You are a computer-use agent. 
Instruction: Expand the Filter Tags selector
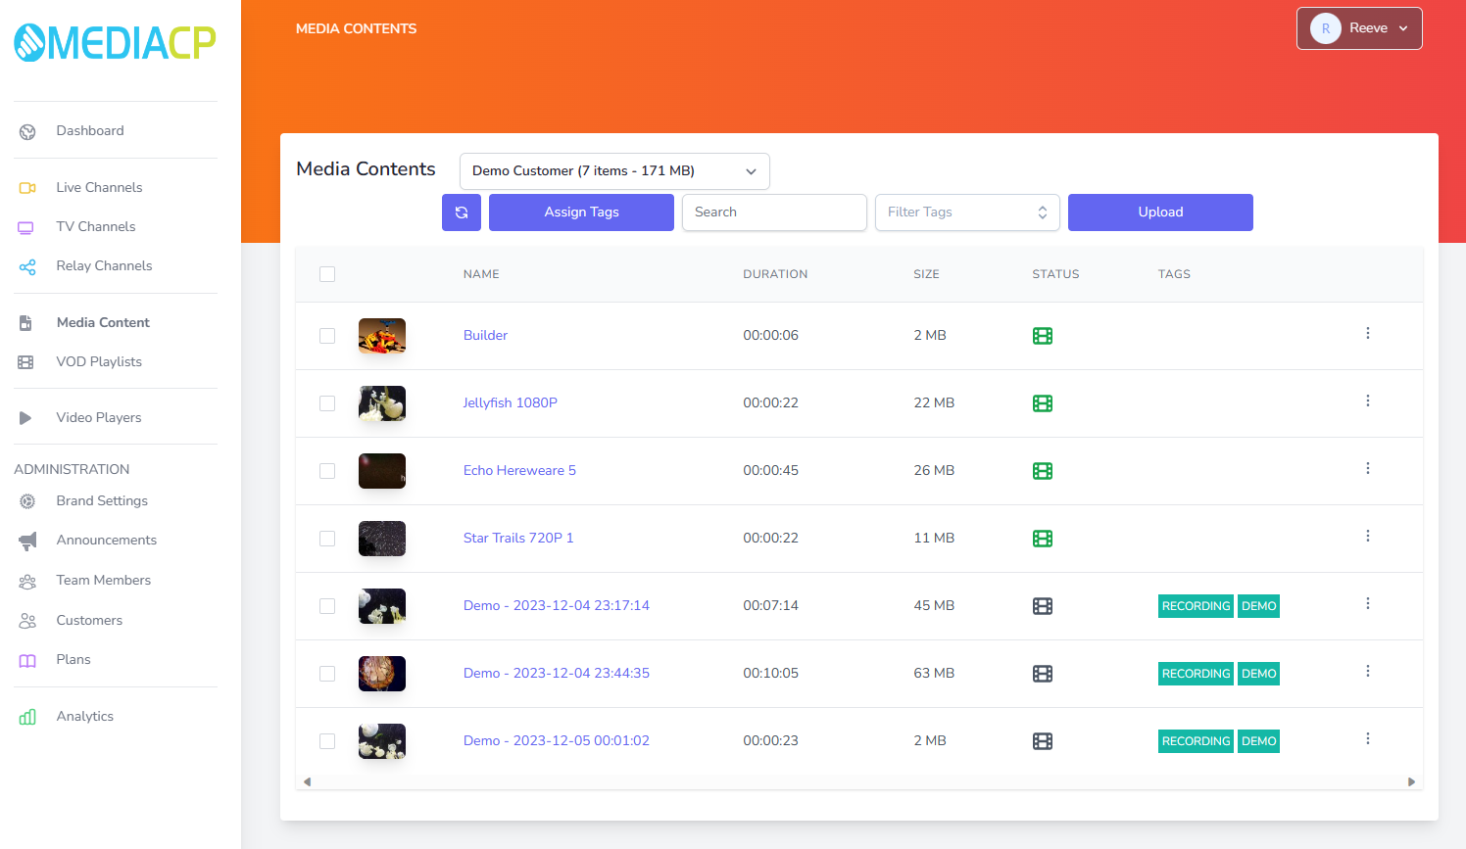(967, 212)
